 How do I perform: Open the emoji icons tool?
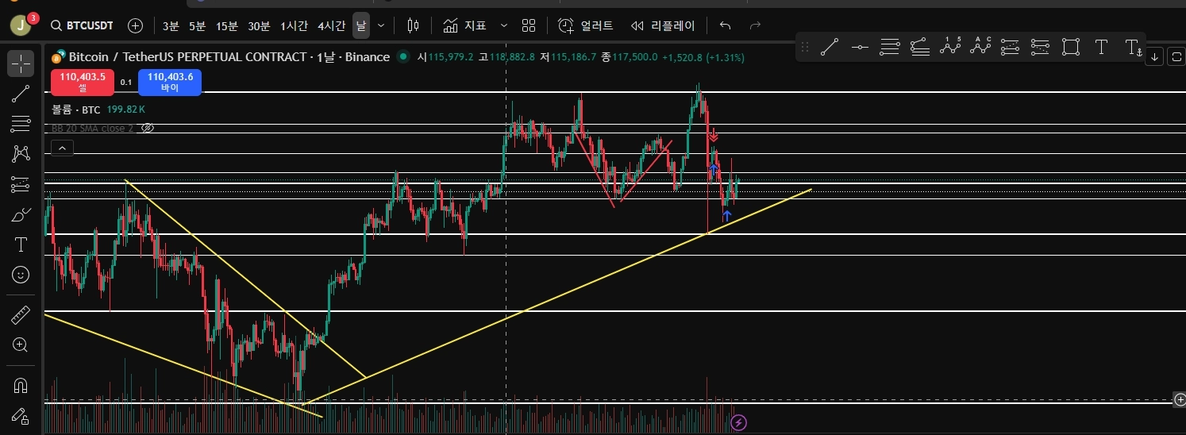point(21,275)
